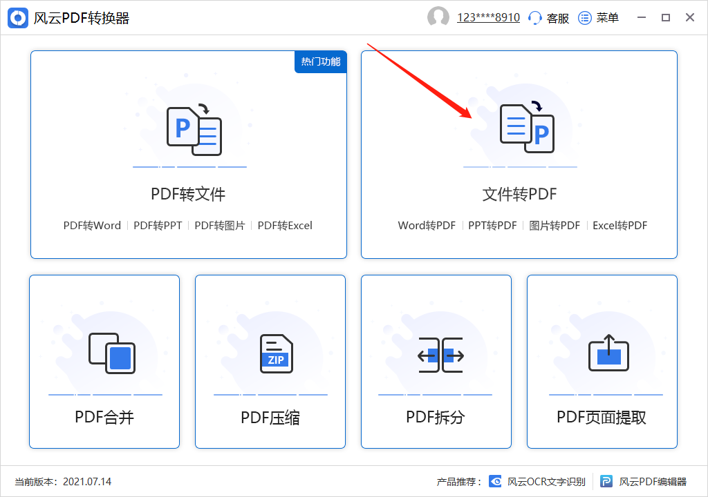Screen dimensions: 708x497
Task: Choose PPT转PDF option
Action: (492, 226)
